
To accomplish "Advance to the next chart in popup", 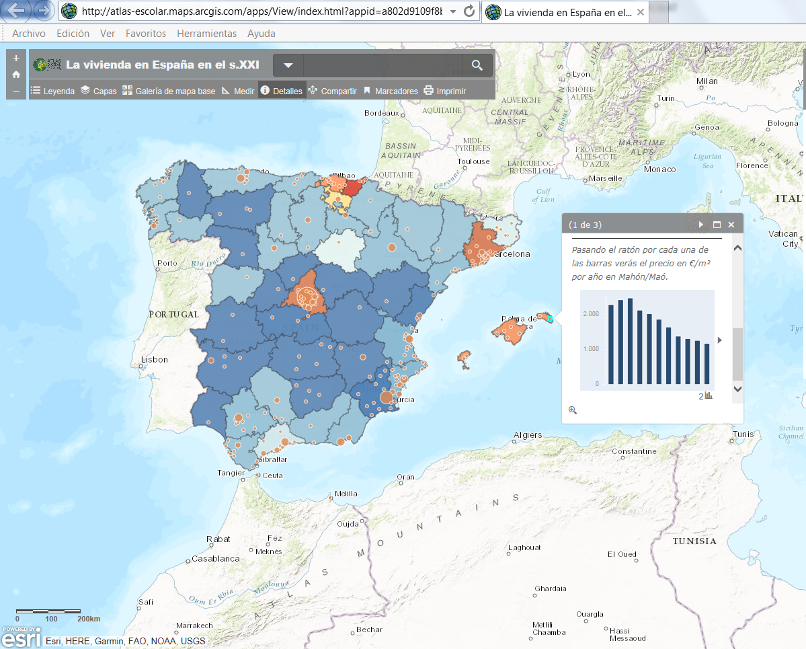I will click(x=720, y=340).
